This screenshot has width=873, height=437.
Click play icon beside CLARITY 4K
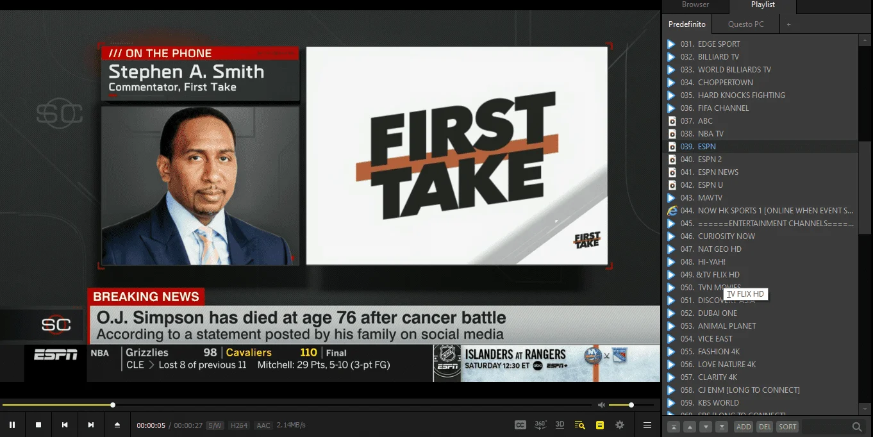tap(671, 377)
